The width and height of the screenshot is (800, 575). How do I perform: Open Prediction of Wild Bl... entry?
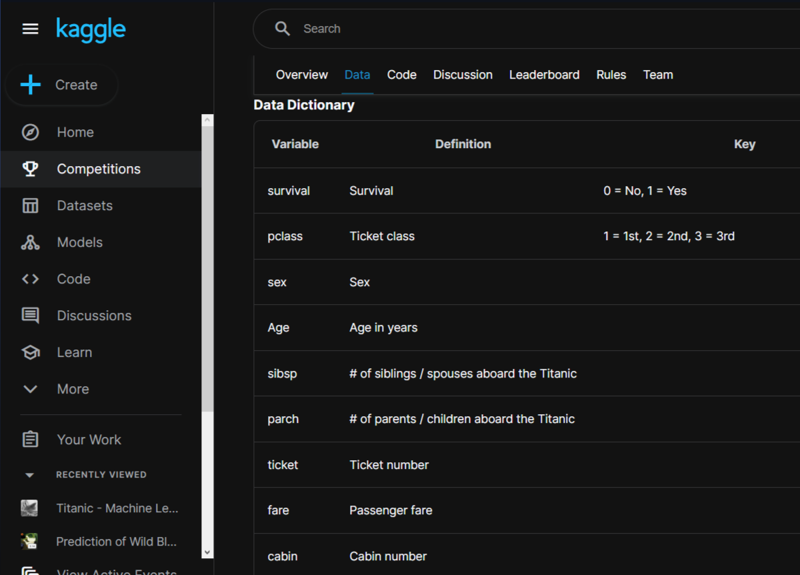coord(117,542)
